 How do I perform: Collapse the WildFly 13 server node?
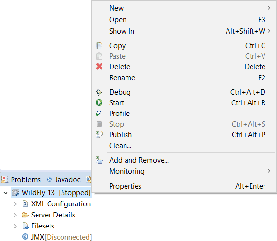pos(6,193)
